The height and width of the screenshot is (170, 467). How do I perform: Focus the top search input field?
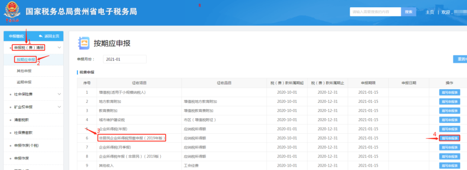376,12
